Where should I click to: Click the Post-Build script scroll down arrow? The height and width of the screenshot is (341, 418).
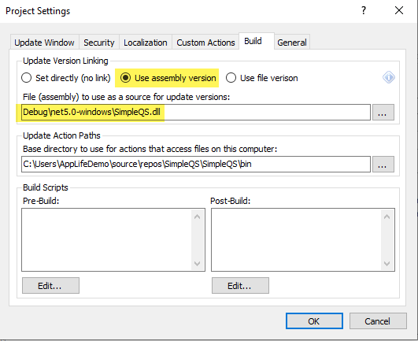[x=387, y=263]
